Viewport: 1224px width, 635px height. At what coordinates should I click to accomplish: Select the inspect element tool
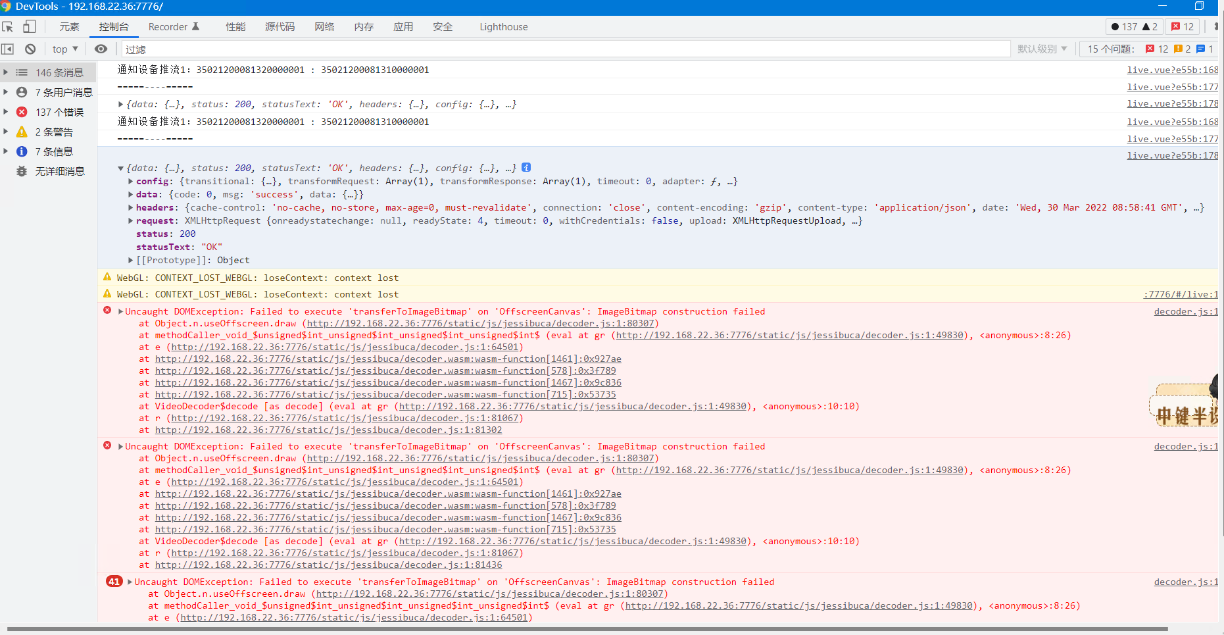click(7, 26)
